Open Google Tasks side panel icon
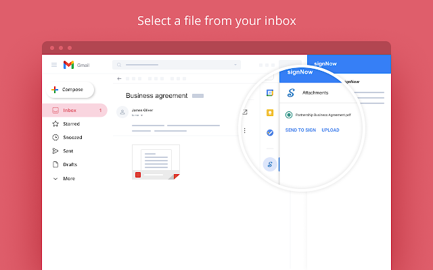 click(270, 133)
